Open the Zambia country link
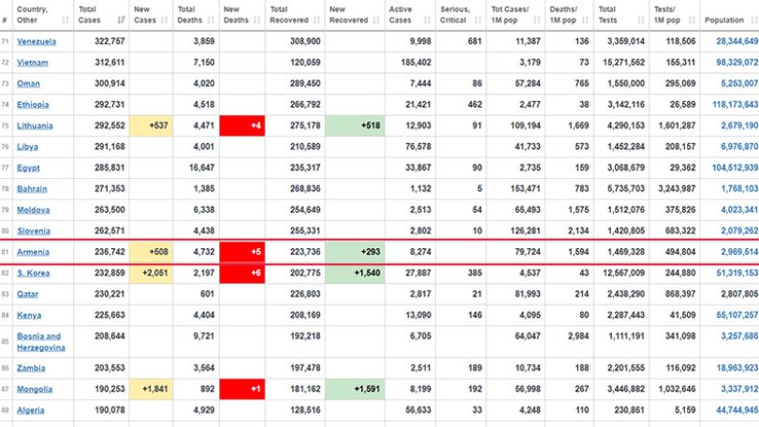This screenshot has width=759, height=427. coord(31,368)
